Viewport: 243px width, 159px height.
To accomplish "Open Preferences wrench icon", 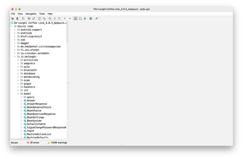I will point(96,19).
